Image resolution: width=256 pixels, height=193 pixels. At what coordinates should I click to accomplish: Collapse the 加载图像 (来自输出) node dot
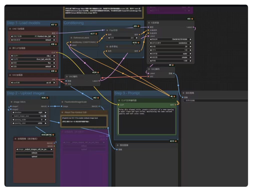click(15, 139)
